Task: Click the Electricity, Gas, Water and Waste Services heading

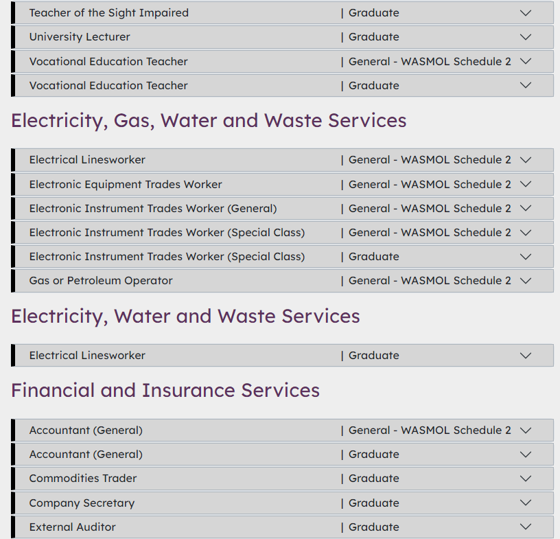Action: click(209, 120)
